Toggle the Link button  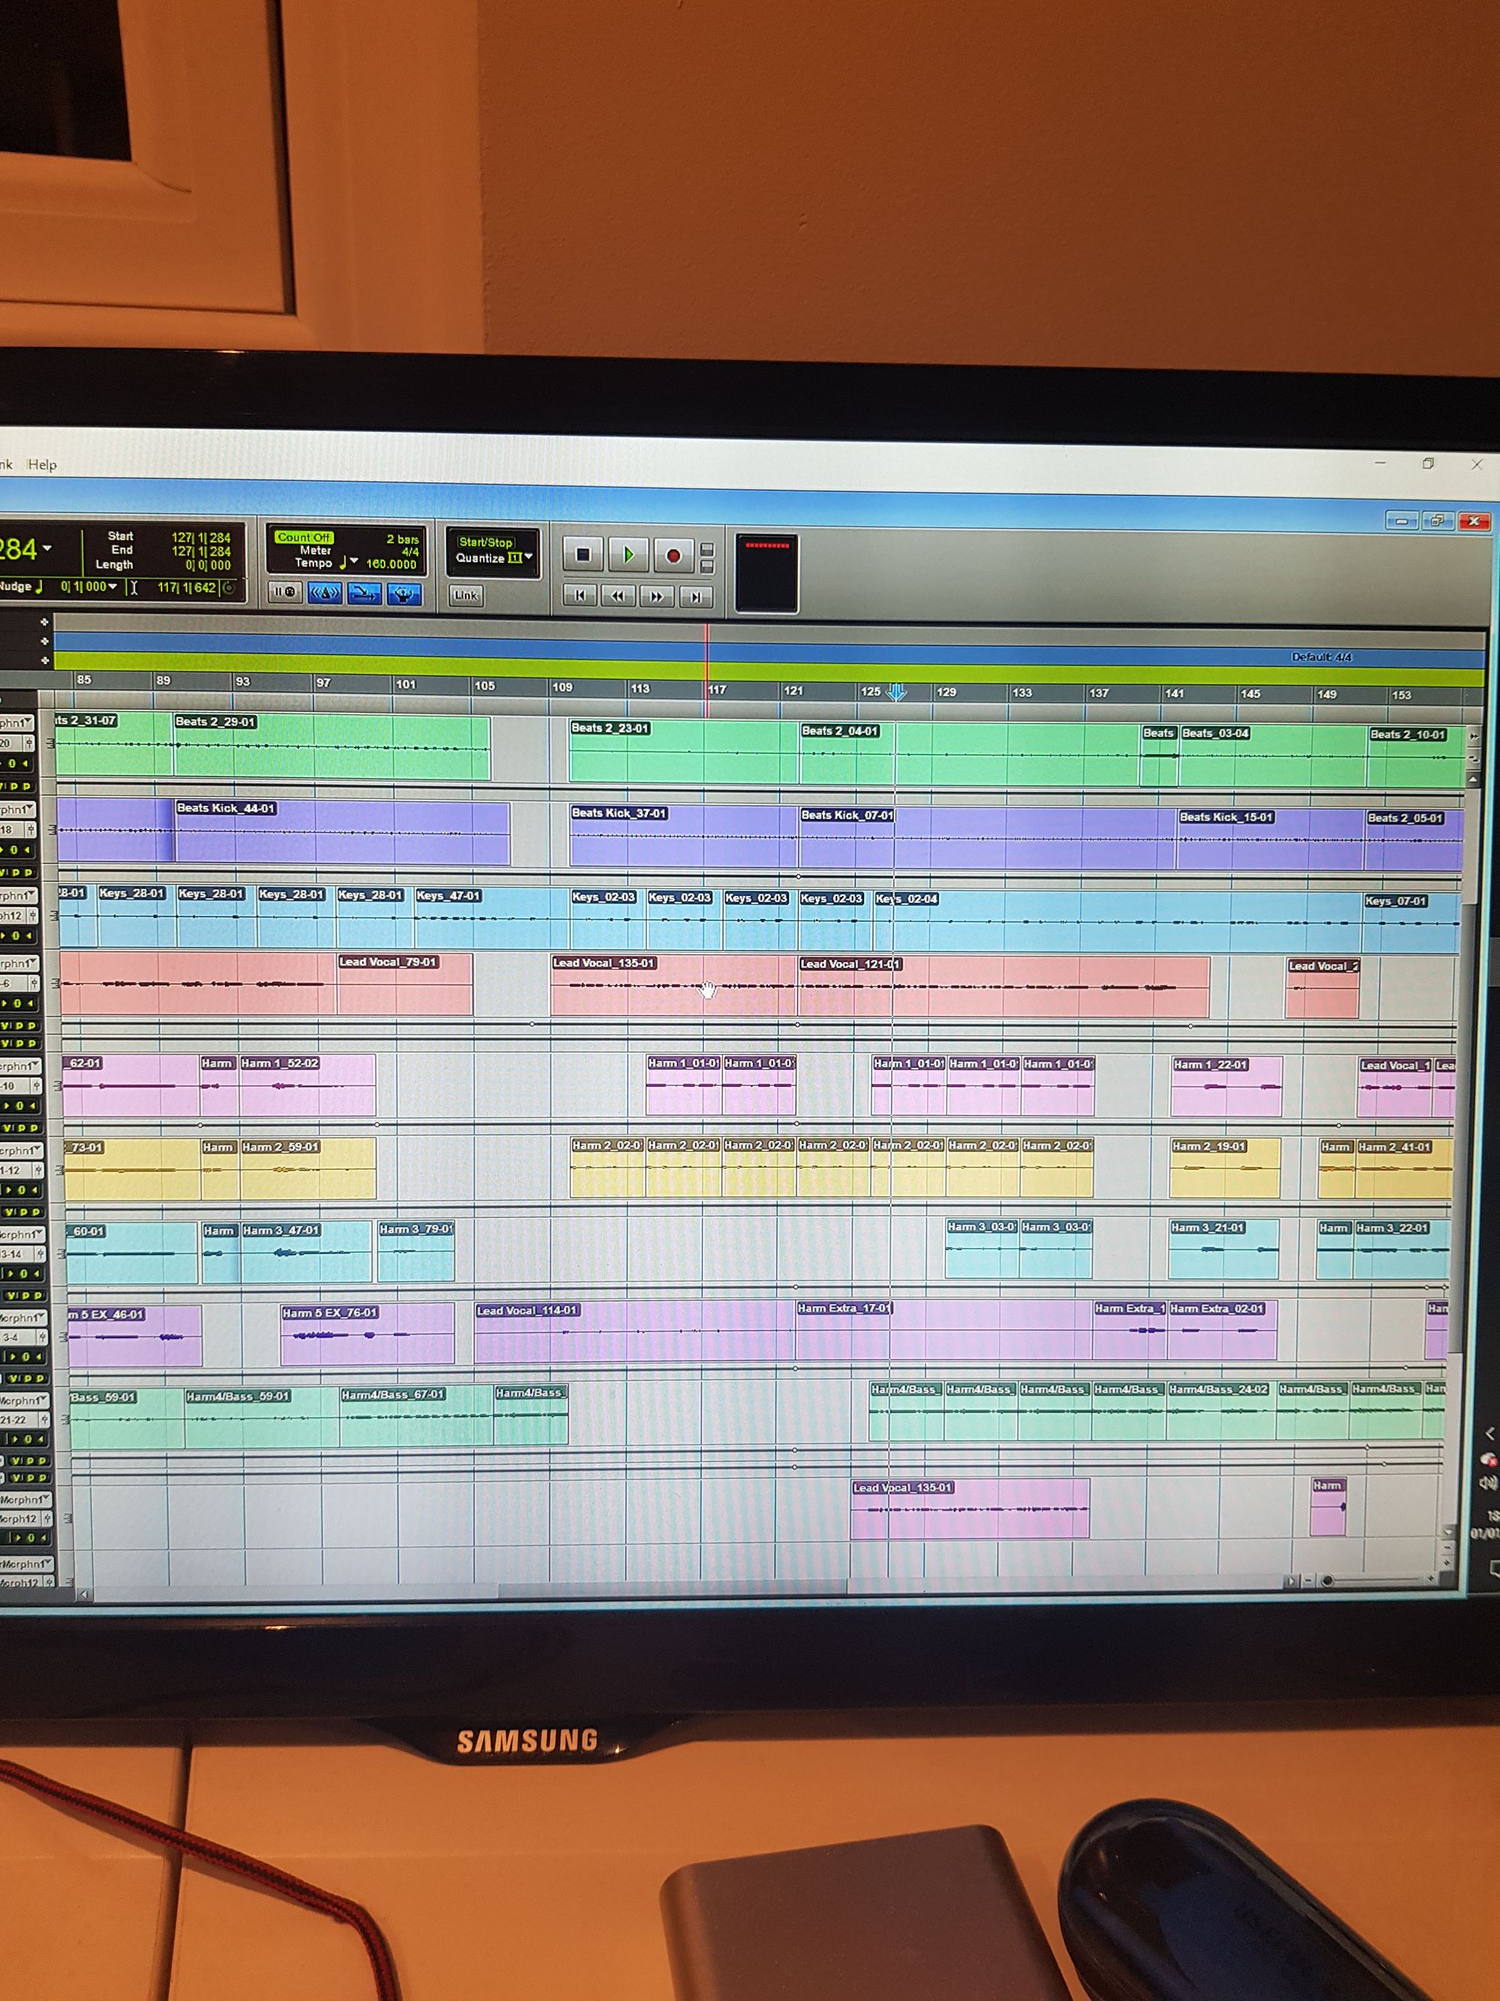pos(466,595)
